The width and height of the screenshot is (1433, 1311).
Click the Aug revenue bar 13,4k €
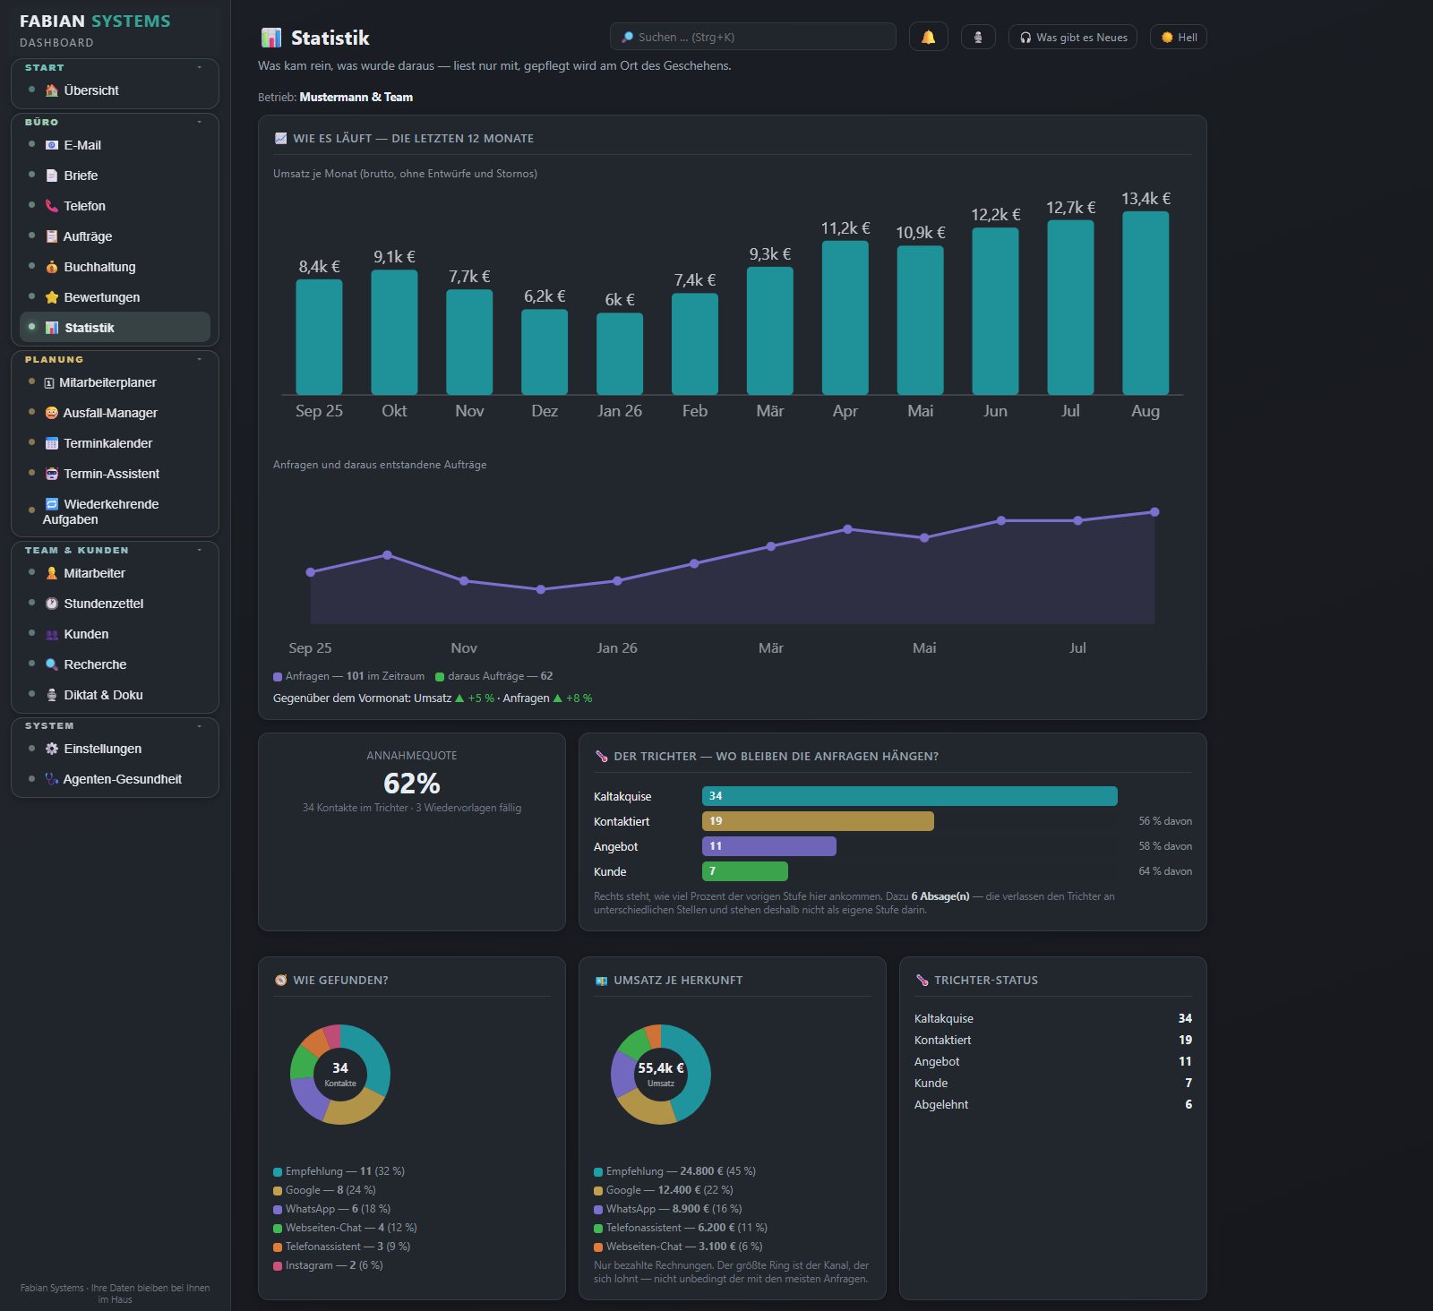(x=1146, y=303)
